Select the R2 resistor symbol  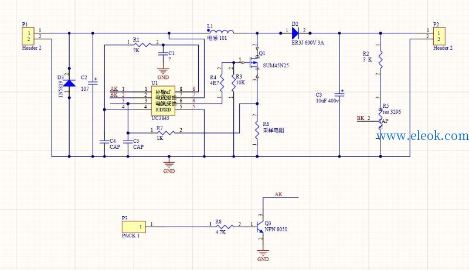[x=380, y=59]
